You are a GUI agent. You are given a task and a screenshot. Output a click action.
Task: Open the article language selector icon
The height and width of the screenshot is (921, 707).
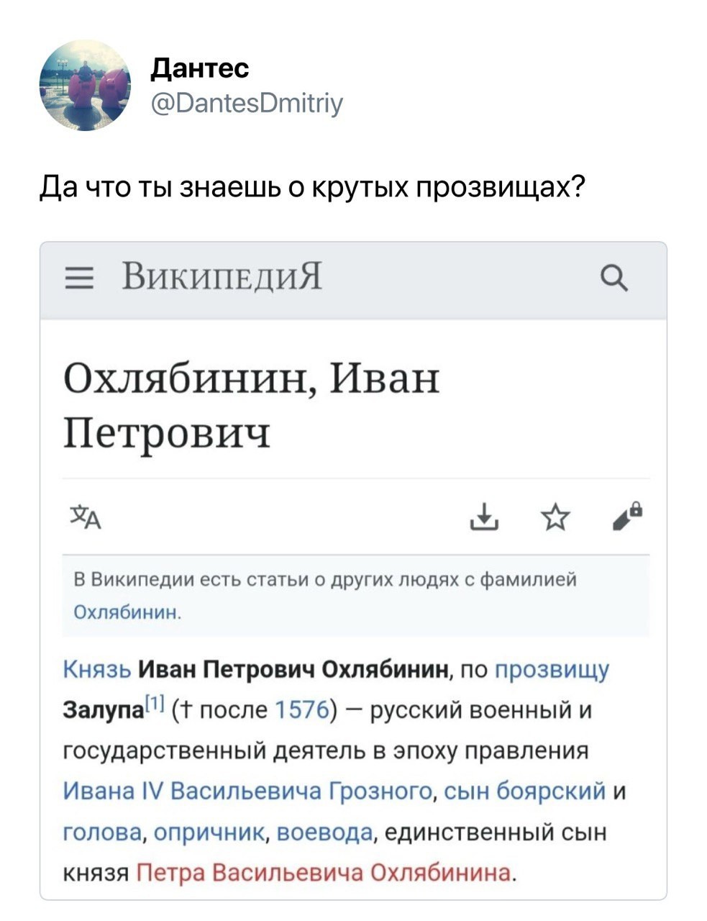point(86,517)
